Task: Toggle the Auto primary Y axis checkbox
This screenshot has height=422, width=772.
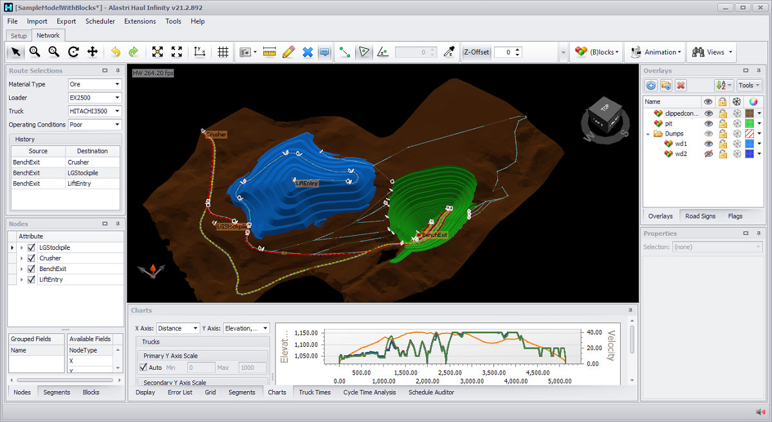Action: [x=143, y=367]
